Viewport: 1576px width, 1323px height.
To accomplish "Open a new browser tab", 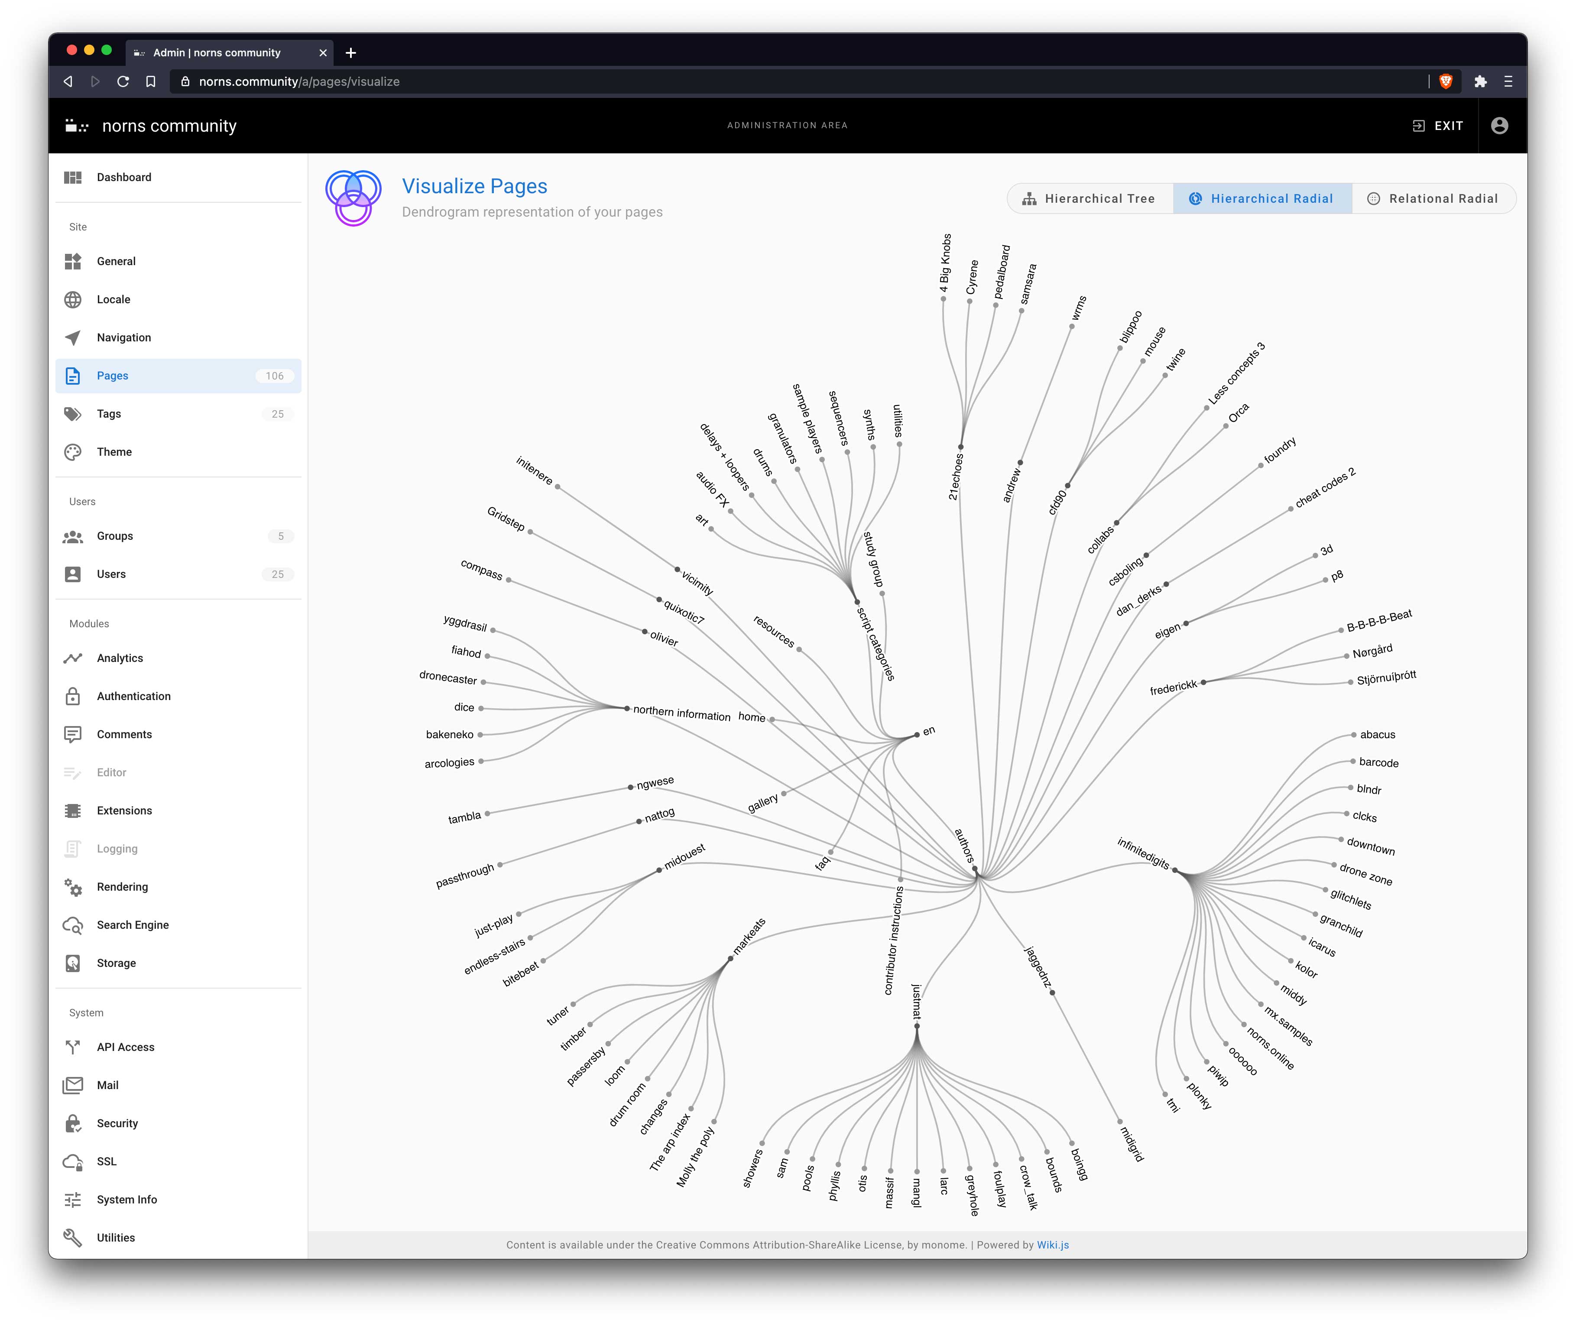I will [x=350, y=52].
